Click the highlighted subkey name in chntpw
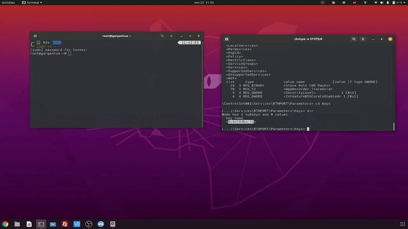Screen dimensions: 408x229 click(x=241, y=121)
